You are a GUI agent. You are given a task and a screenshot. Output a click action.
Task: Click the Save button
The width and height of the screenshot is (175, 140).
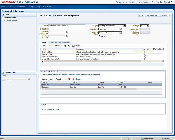tap(141, 16)
